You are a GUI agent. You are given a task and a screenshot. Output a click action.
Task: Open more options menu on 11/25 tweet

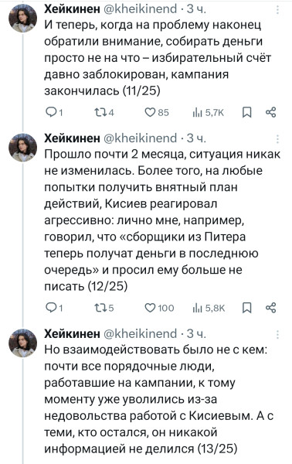pos(278,10)
